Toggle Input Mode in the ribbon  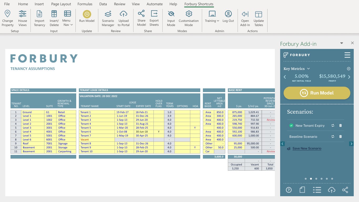pos(171,18)
